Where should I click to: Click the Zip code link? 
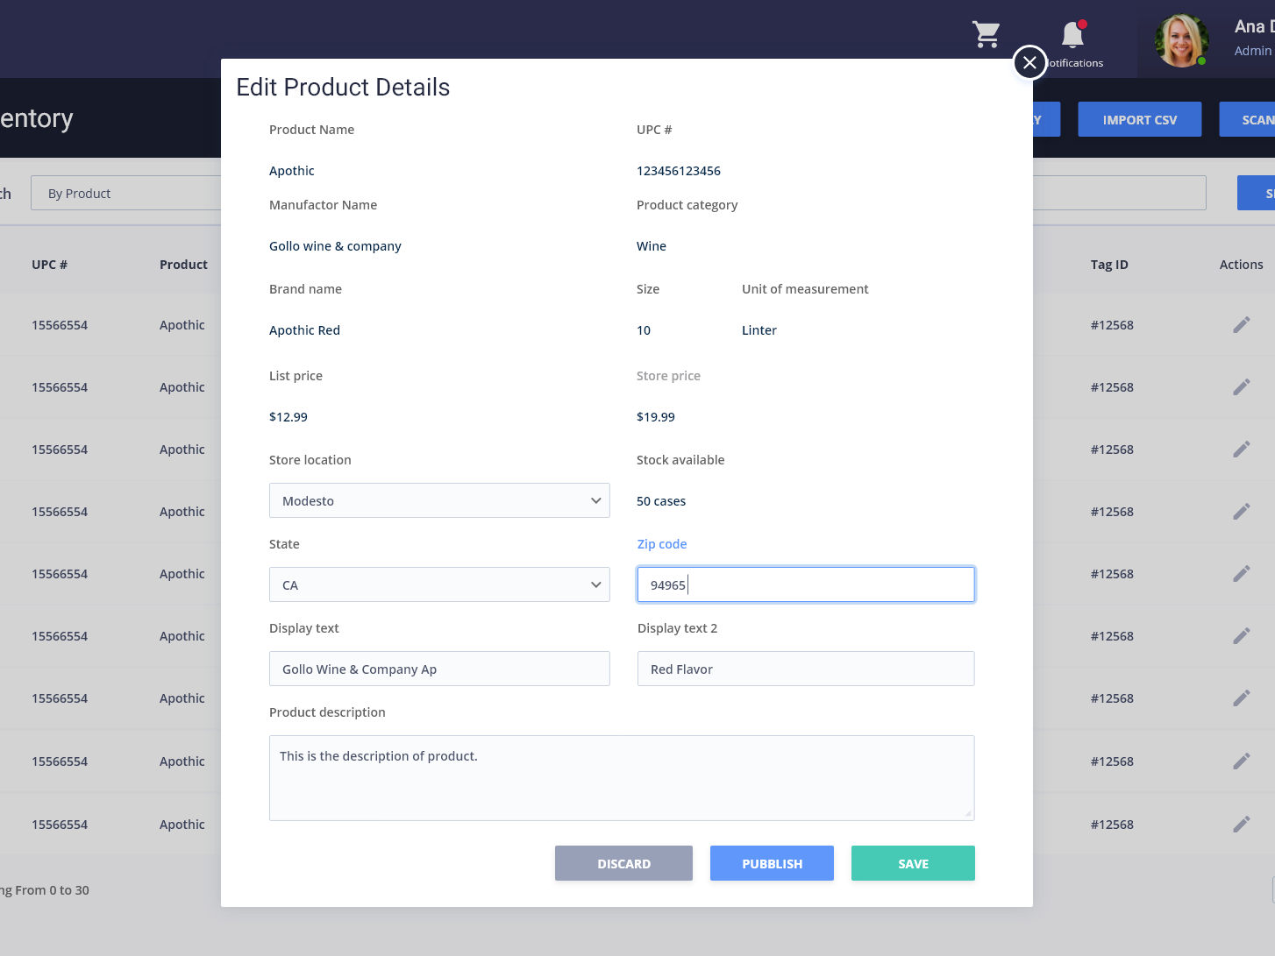click(662, 543)
